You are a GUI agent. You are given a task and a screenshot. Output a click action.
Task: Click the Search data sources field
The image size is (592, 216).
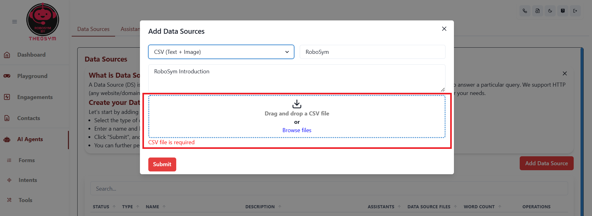(x=329, y=188)
